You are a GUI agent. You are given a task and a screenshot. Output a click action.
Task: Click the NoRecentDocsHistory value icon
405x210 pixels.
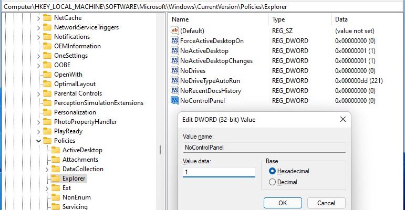[175, 90]
